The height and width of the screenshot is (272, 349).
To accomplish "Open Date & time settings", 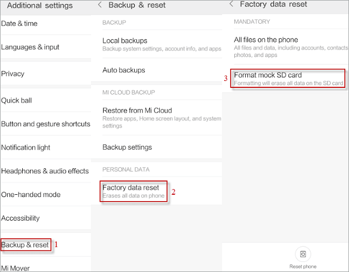I will click(20, 24).
